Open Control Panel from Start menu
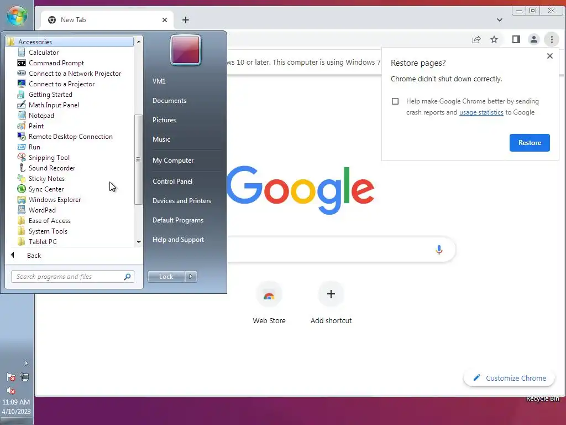This screenshot has width=566, height=425. (x=172, y=182)
